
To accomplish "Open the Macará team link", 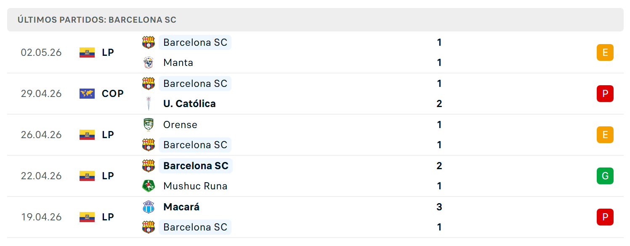I will point(181,207).
